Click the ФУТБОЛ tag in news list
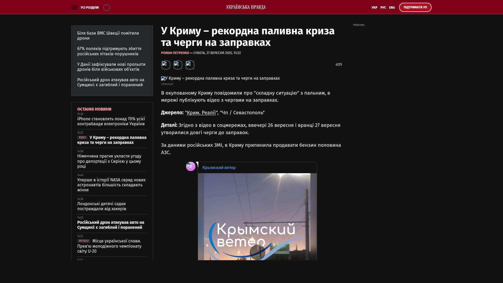The image size is (503, 283). (x=84, y=241)
